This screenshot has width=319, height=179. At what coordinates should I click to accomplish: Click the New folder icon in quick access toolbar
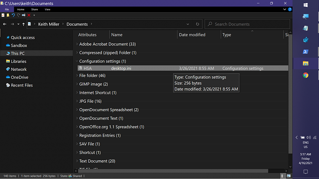click(x=8, y=15)
